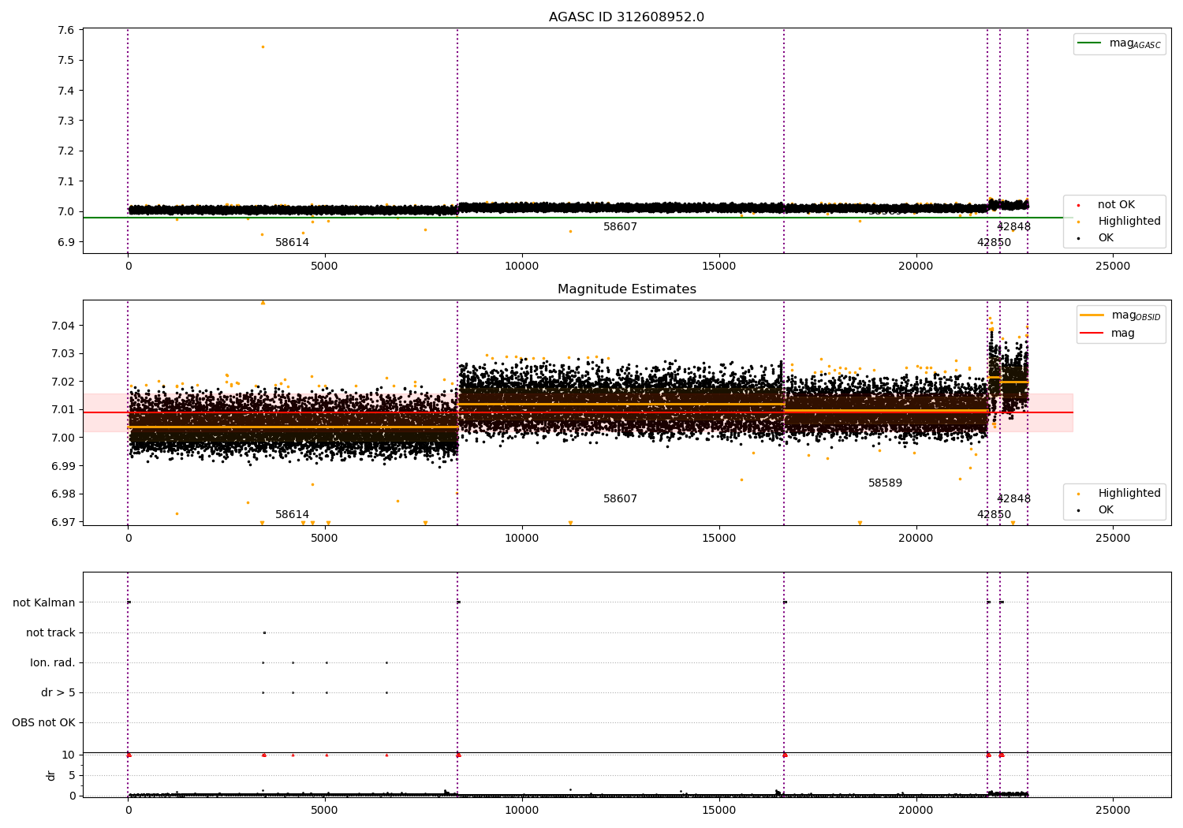Click the red line sample beside mag legend entry
Screen dimensions: 1183x828
tap(1092, 334)
